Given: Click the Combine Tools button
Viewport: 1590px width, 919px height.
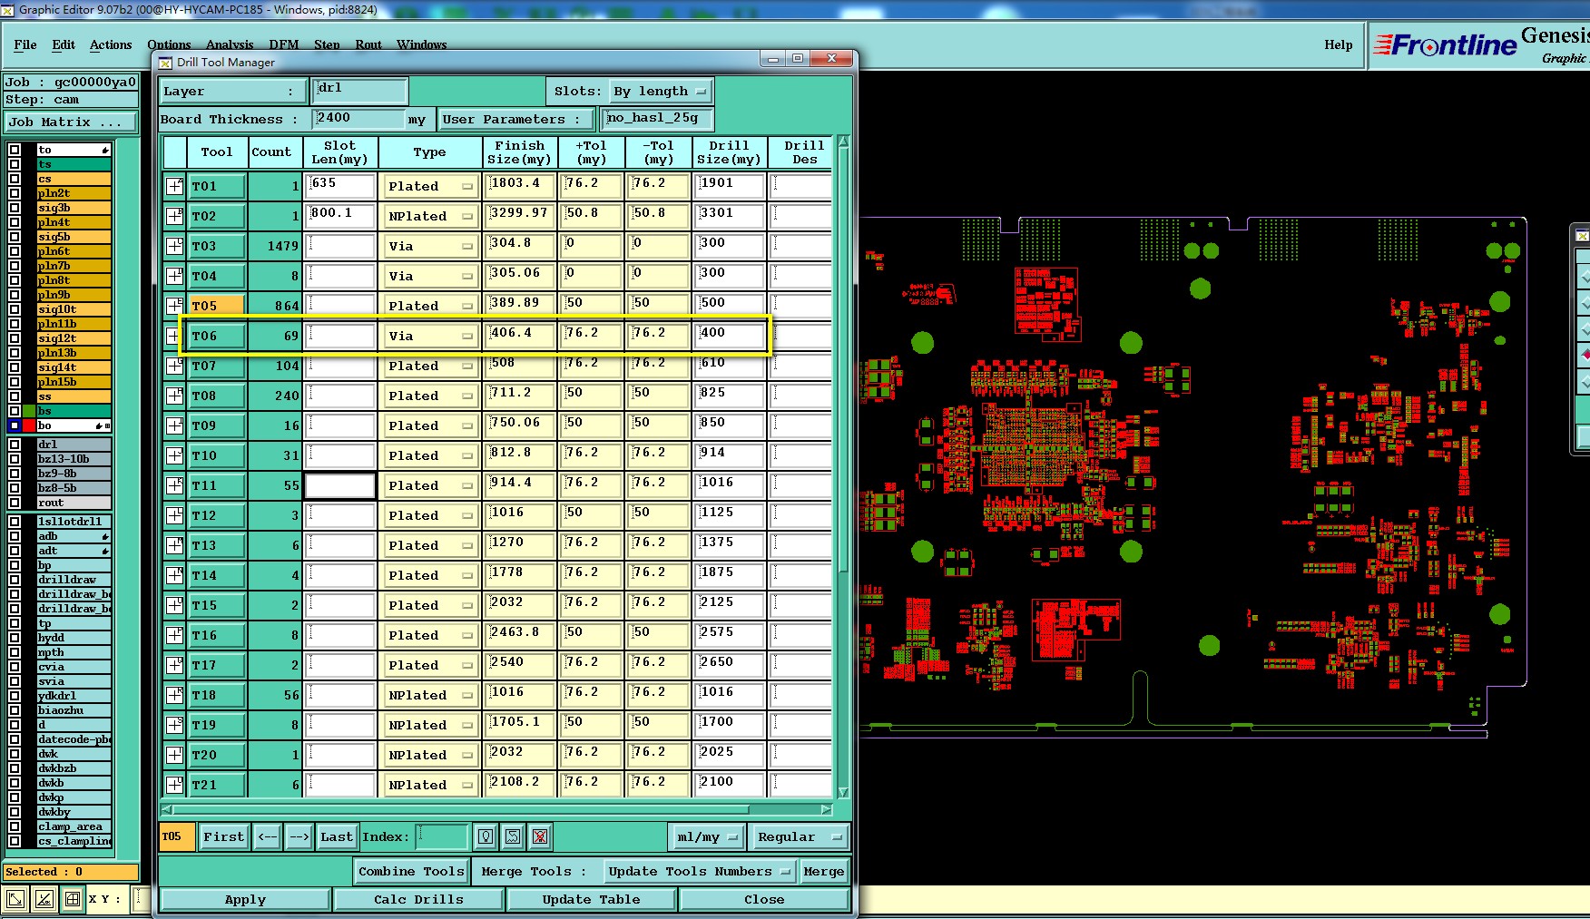Looking at the screenshot, I should click(x=411, y=871).
